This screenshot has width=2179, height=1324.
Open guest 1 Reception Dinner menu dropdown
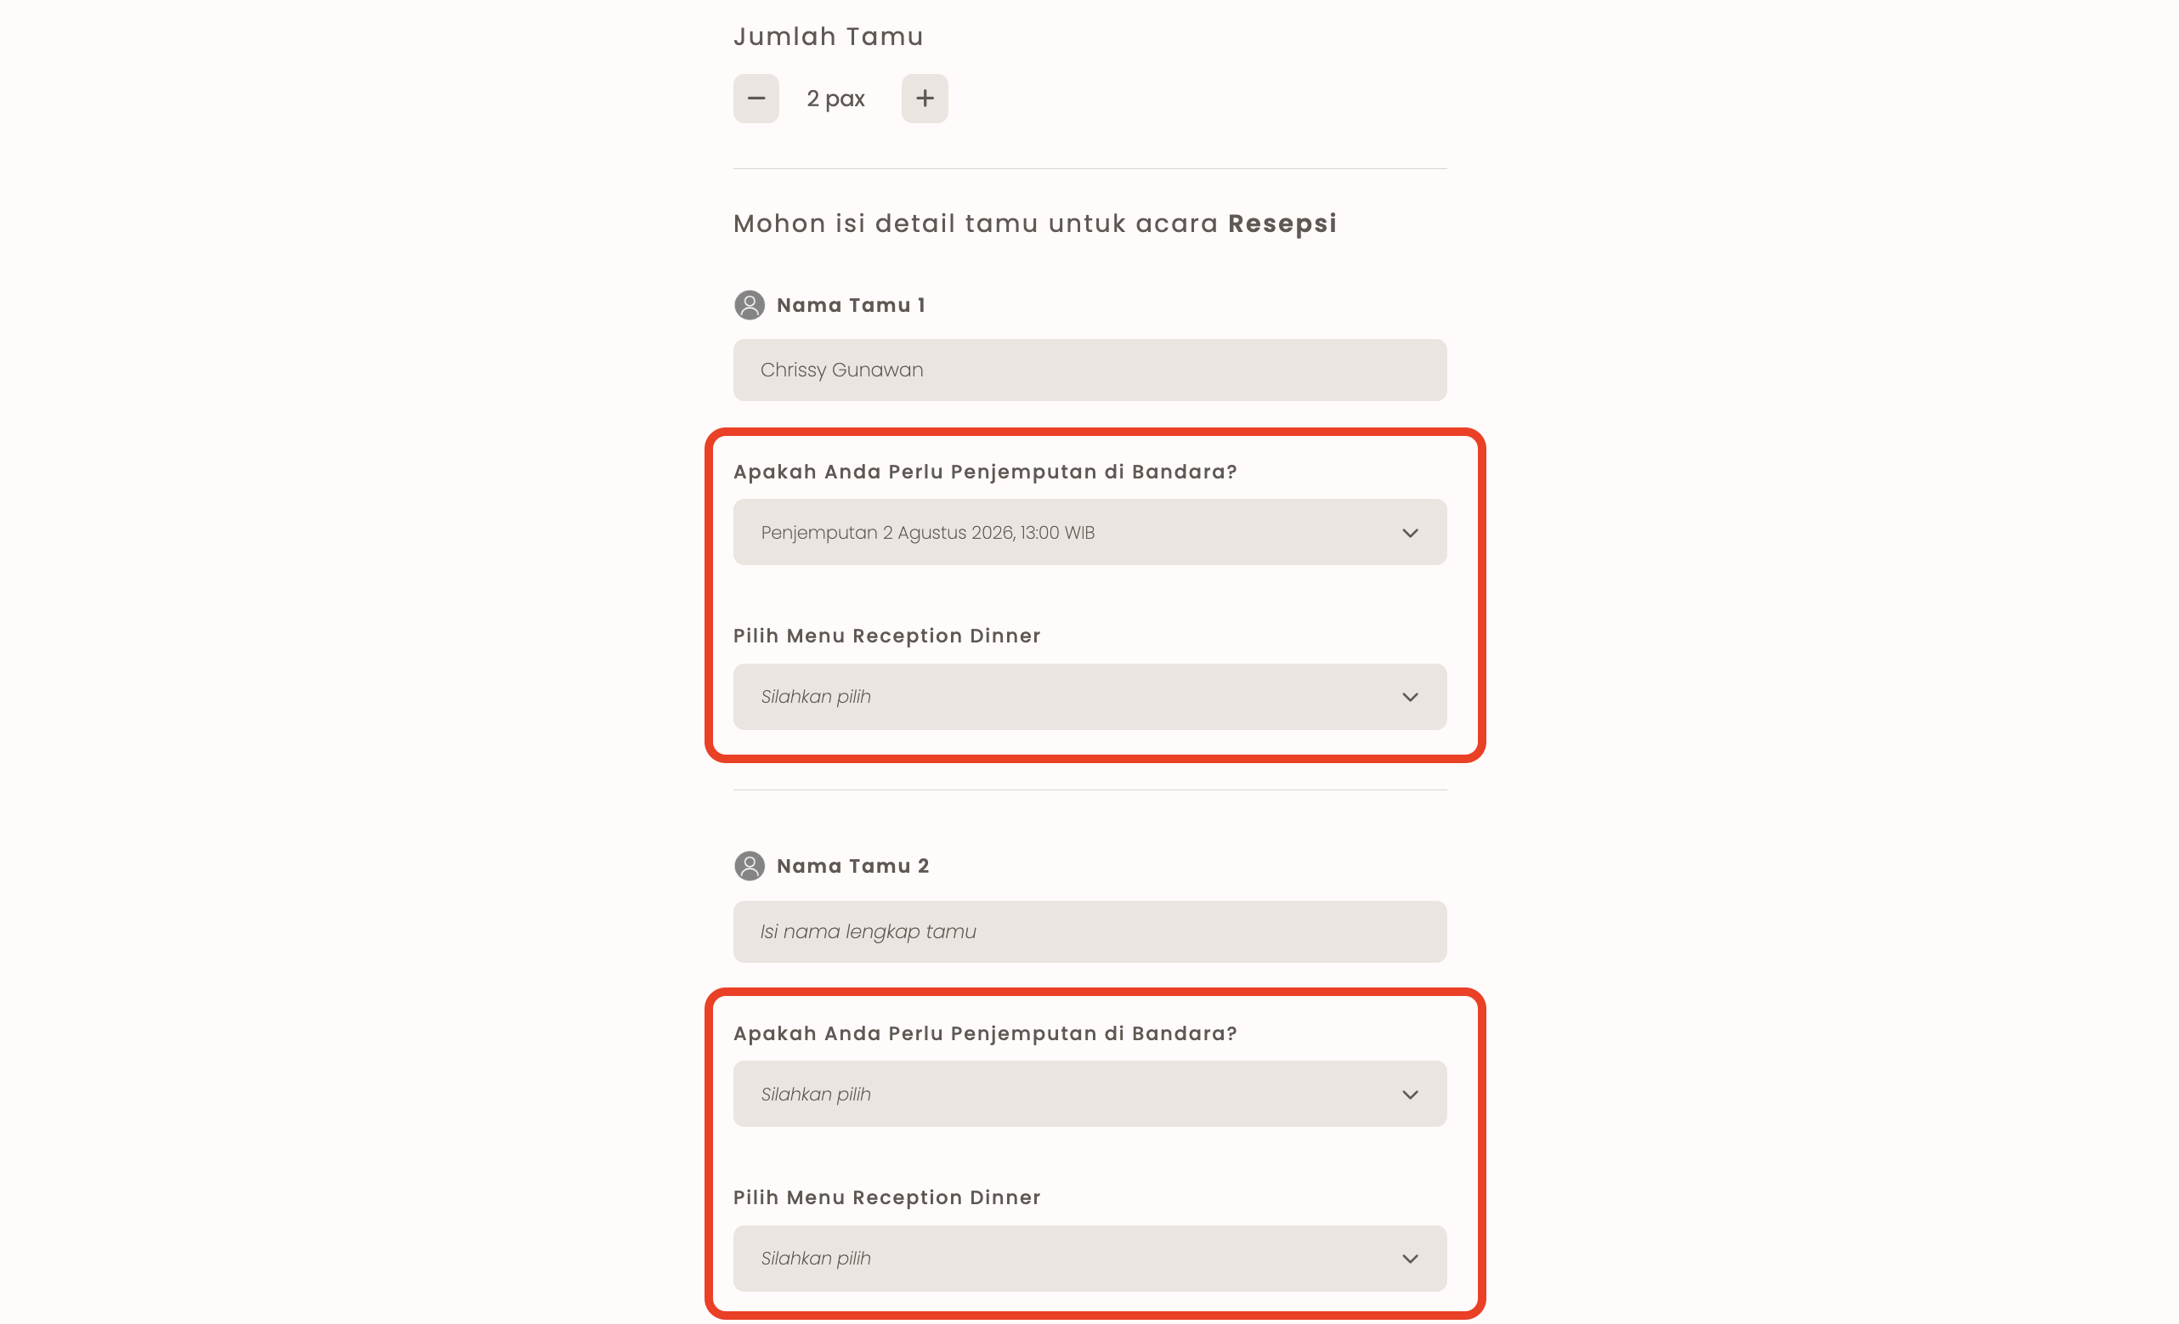click(1089, 697)
